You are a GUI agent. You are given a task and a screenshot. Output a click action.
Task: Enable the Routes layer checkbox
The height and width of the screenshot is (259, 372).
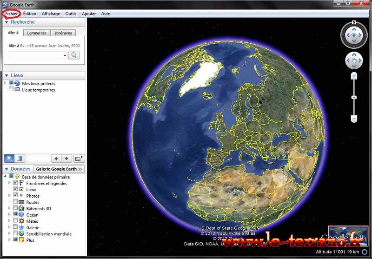click(x=15, y=201)
